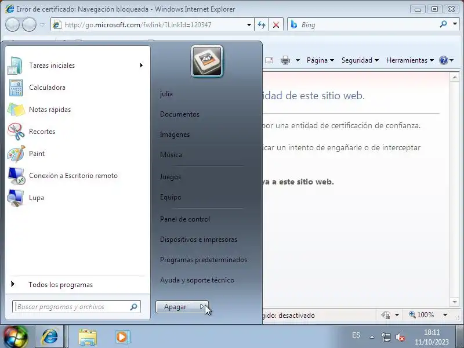The image size is (464, 348).
Task: Click the blue Help icon
Action: 444,60
